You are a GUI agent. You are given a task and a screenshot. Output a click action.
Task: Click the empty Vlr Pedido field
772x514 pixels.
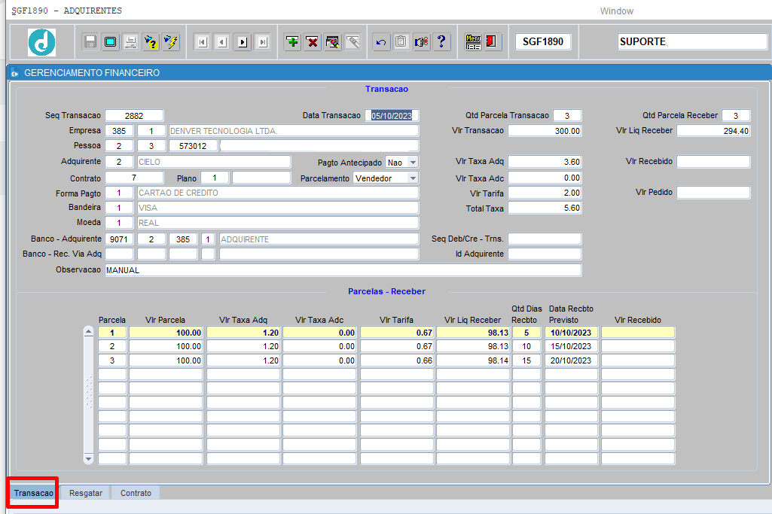click(713, 193)
